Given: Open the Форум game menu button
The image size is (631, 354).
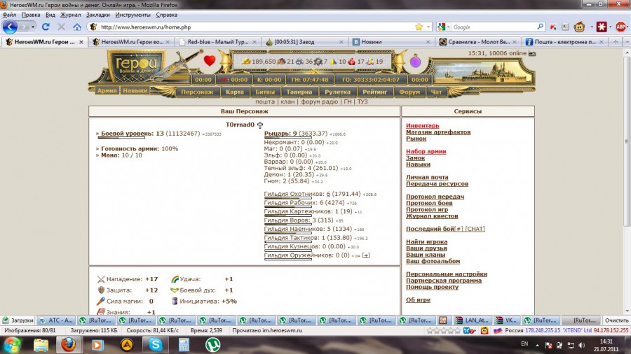Looking at the screenshot, I should coord(409,92).
